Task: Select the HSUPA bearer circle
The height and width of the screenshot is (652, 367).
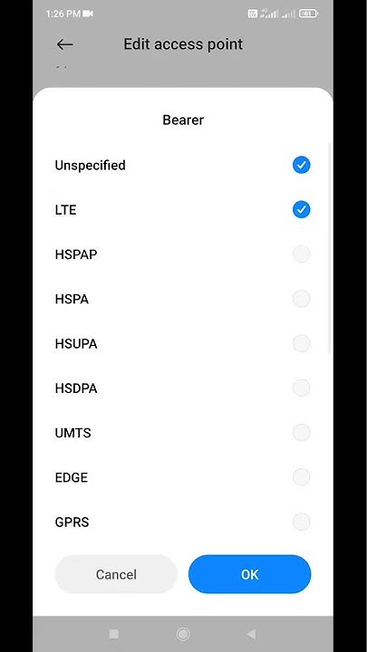Action: (x=301, y=343)
